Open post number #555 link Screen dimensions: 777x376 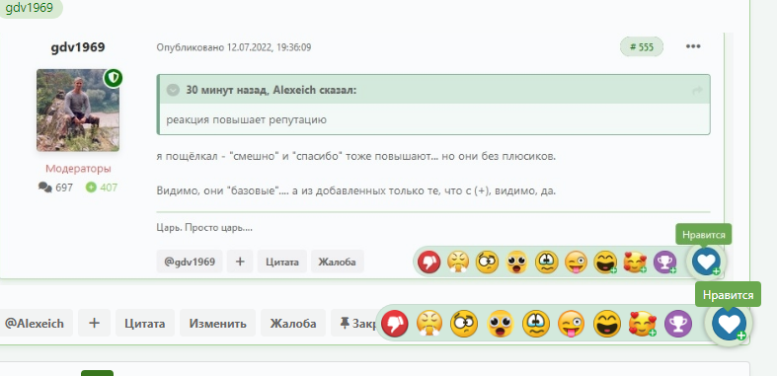click(x=642, y=47)
